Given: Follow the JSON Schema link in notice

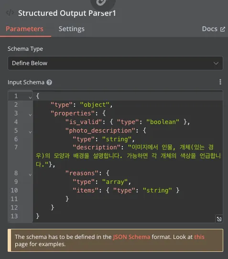Looking at the screenshot, I should pyautogui.click(x=131, y=237).
